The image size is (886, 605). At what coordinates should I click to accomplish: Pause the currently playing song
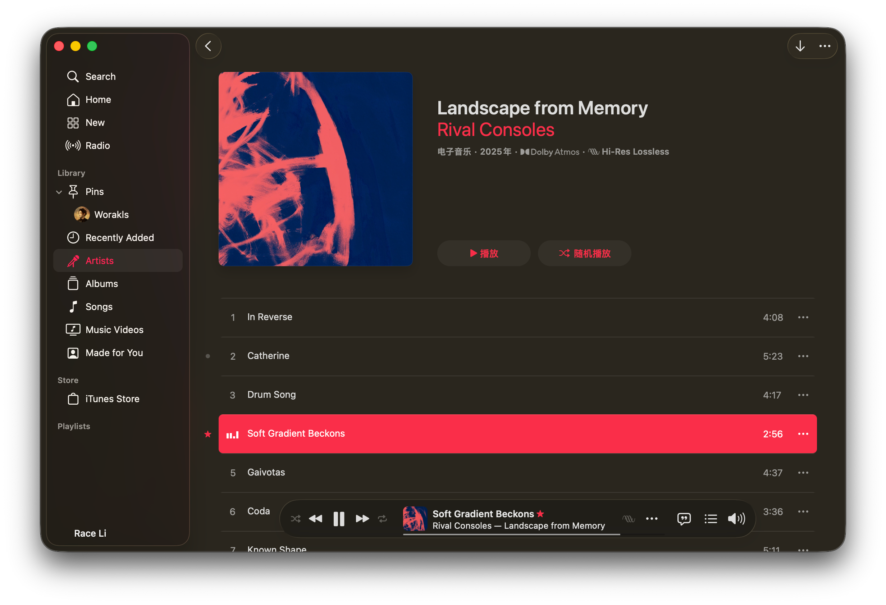click(x=338, y=519)
